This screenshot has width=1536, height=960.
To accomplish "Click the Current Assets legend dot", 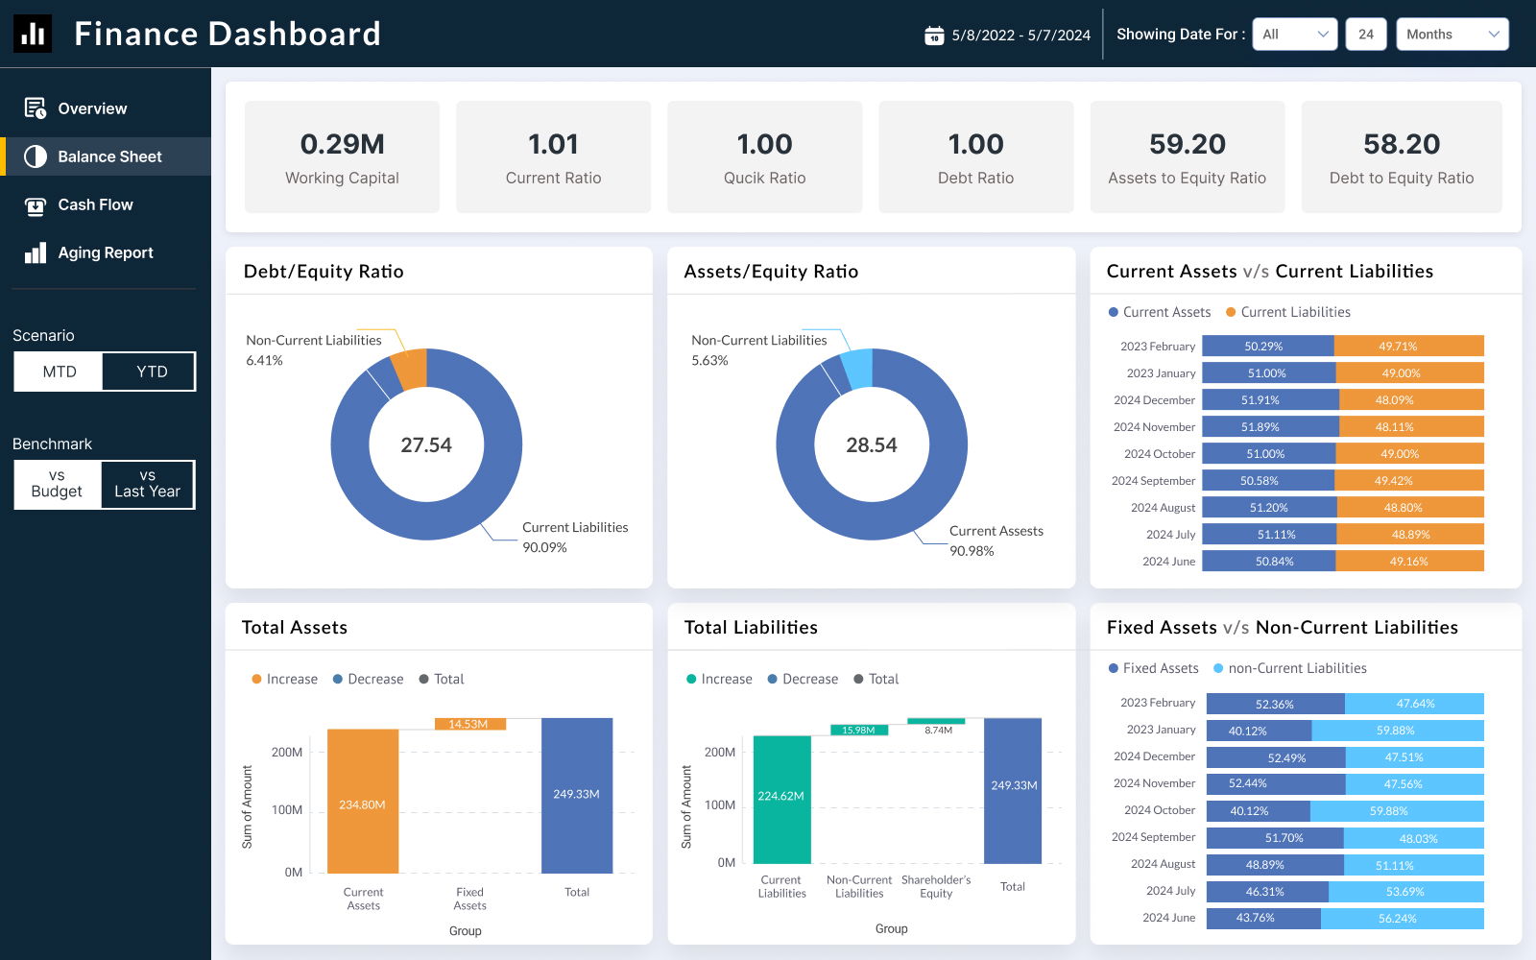I will [1114, 312].
